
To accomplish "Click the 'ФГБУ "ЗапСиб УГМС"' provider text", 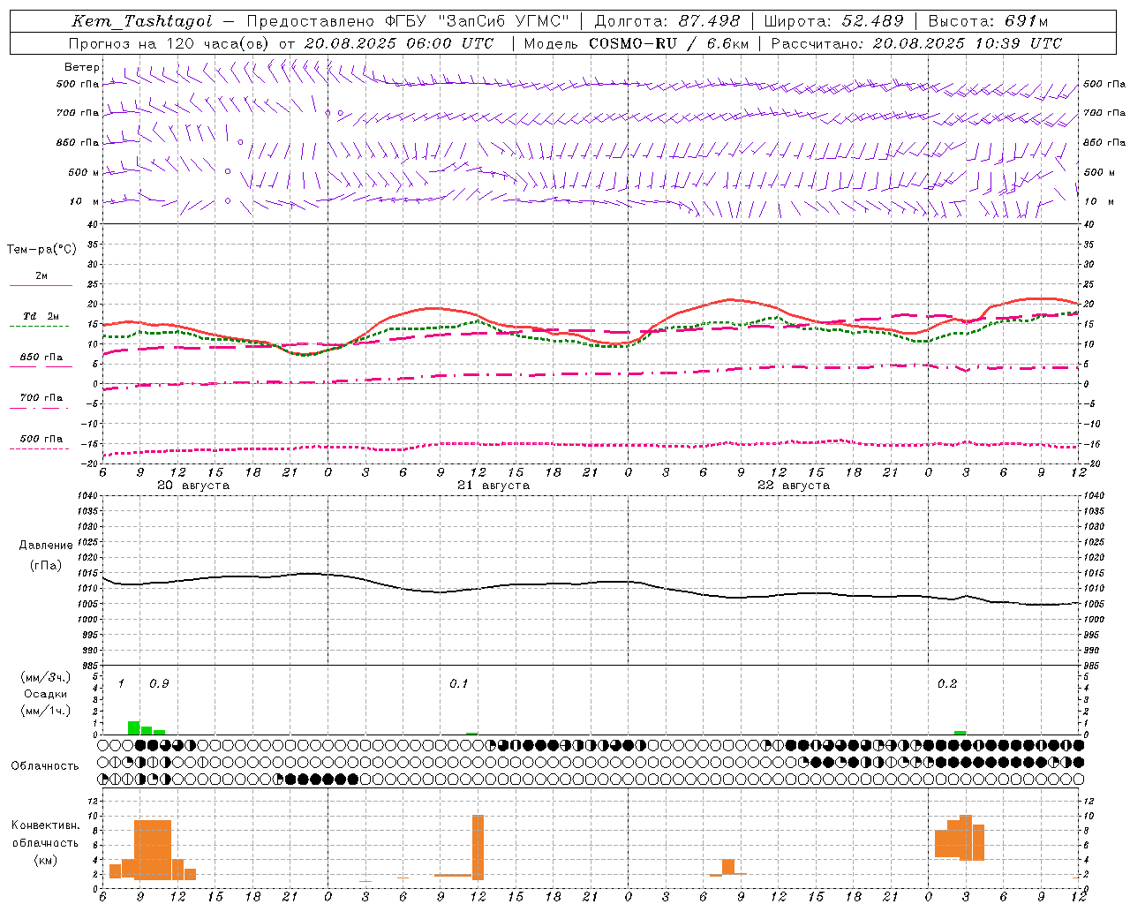I will tap(478, 21).
